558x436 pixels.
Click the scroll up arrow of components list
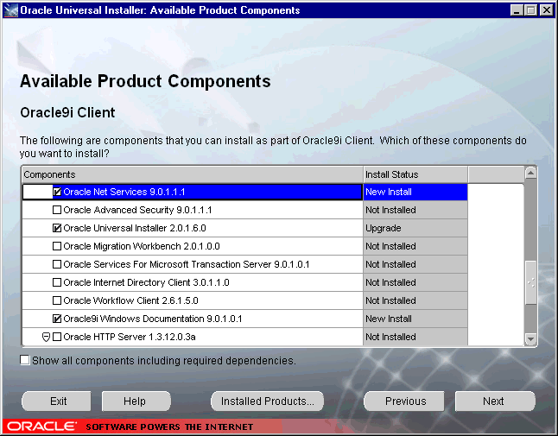pyautogui.click(x=530, y=174)
